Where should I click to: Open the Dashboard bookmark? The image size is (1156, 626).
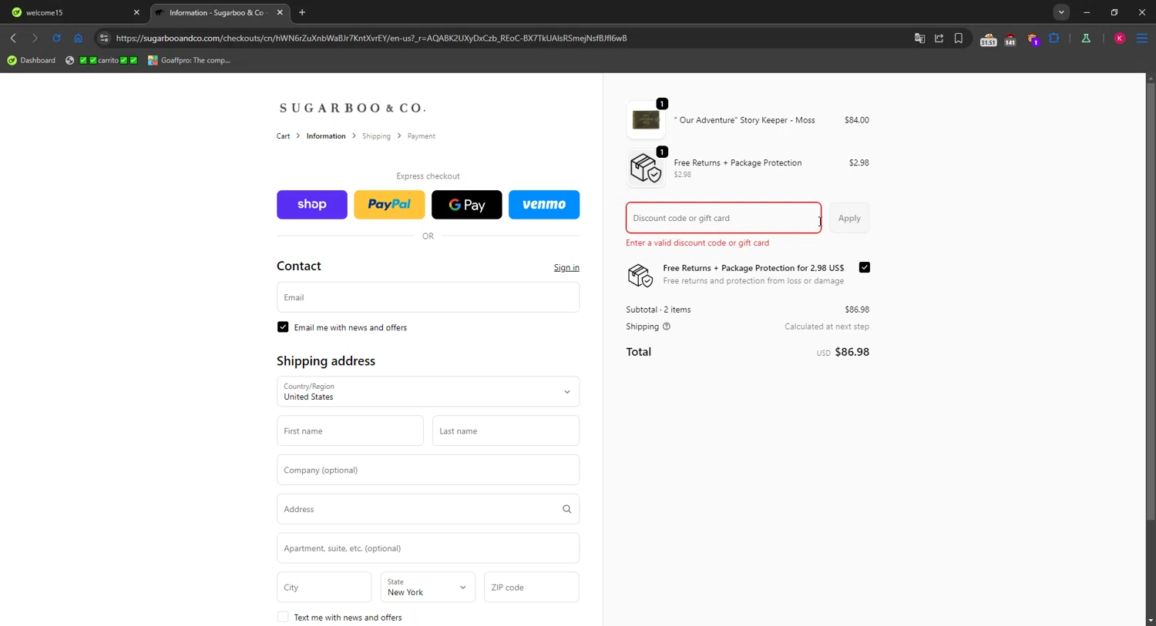tap(31, 60)
